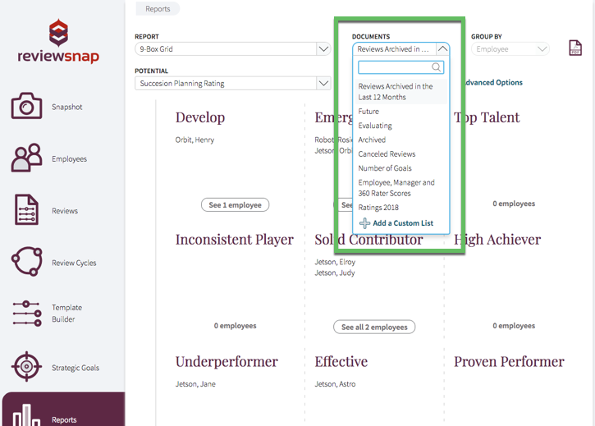This screenshot has height=426, width=595.
Task: Expand the Potential Succession Planning Rating dropdown
Action: [323, 83]
